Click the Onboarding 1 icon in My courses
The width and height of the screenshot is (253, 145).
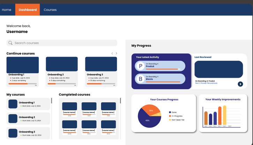coord(13,104)
